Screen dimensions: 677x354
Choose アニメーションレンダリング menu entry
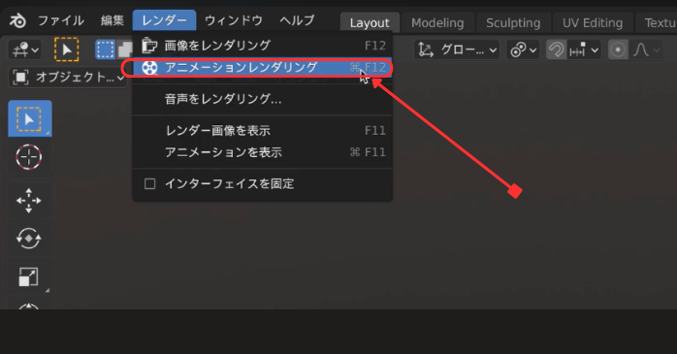click(263, 68)
